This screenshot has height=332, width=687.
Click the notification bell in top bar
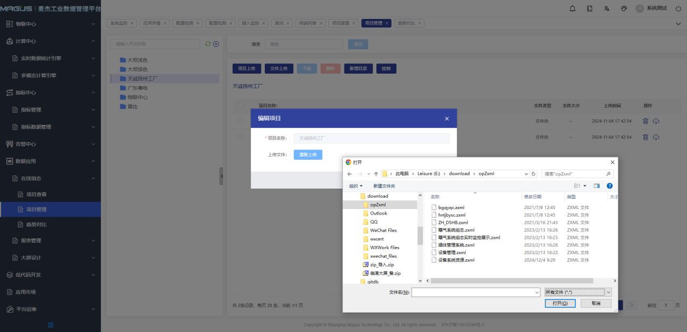point(573,9)
